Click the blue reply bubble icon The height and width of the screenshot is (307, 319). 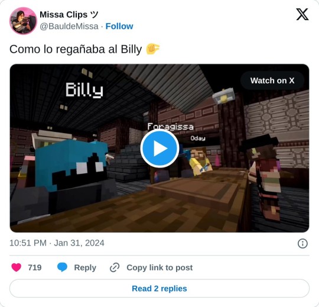[62, 267]
